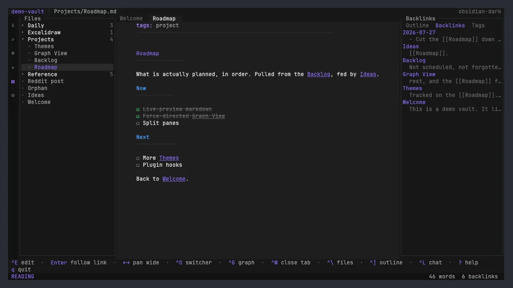Viewport: 513px width, 288px height.
Task: Click '^\ files' in the footer hints
Action: coord(340,263)
